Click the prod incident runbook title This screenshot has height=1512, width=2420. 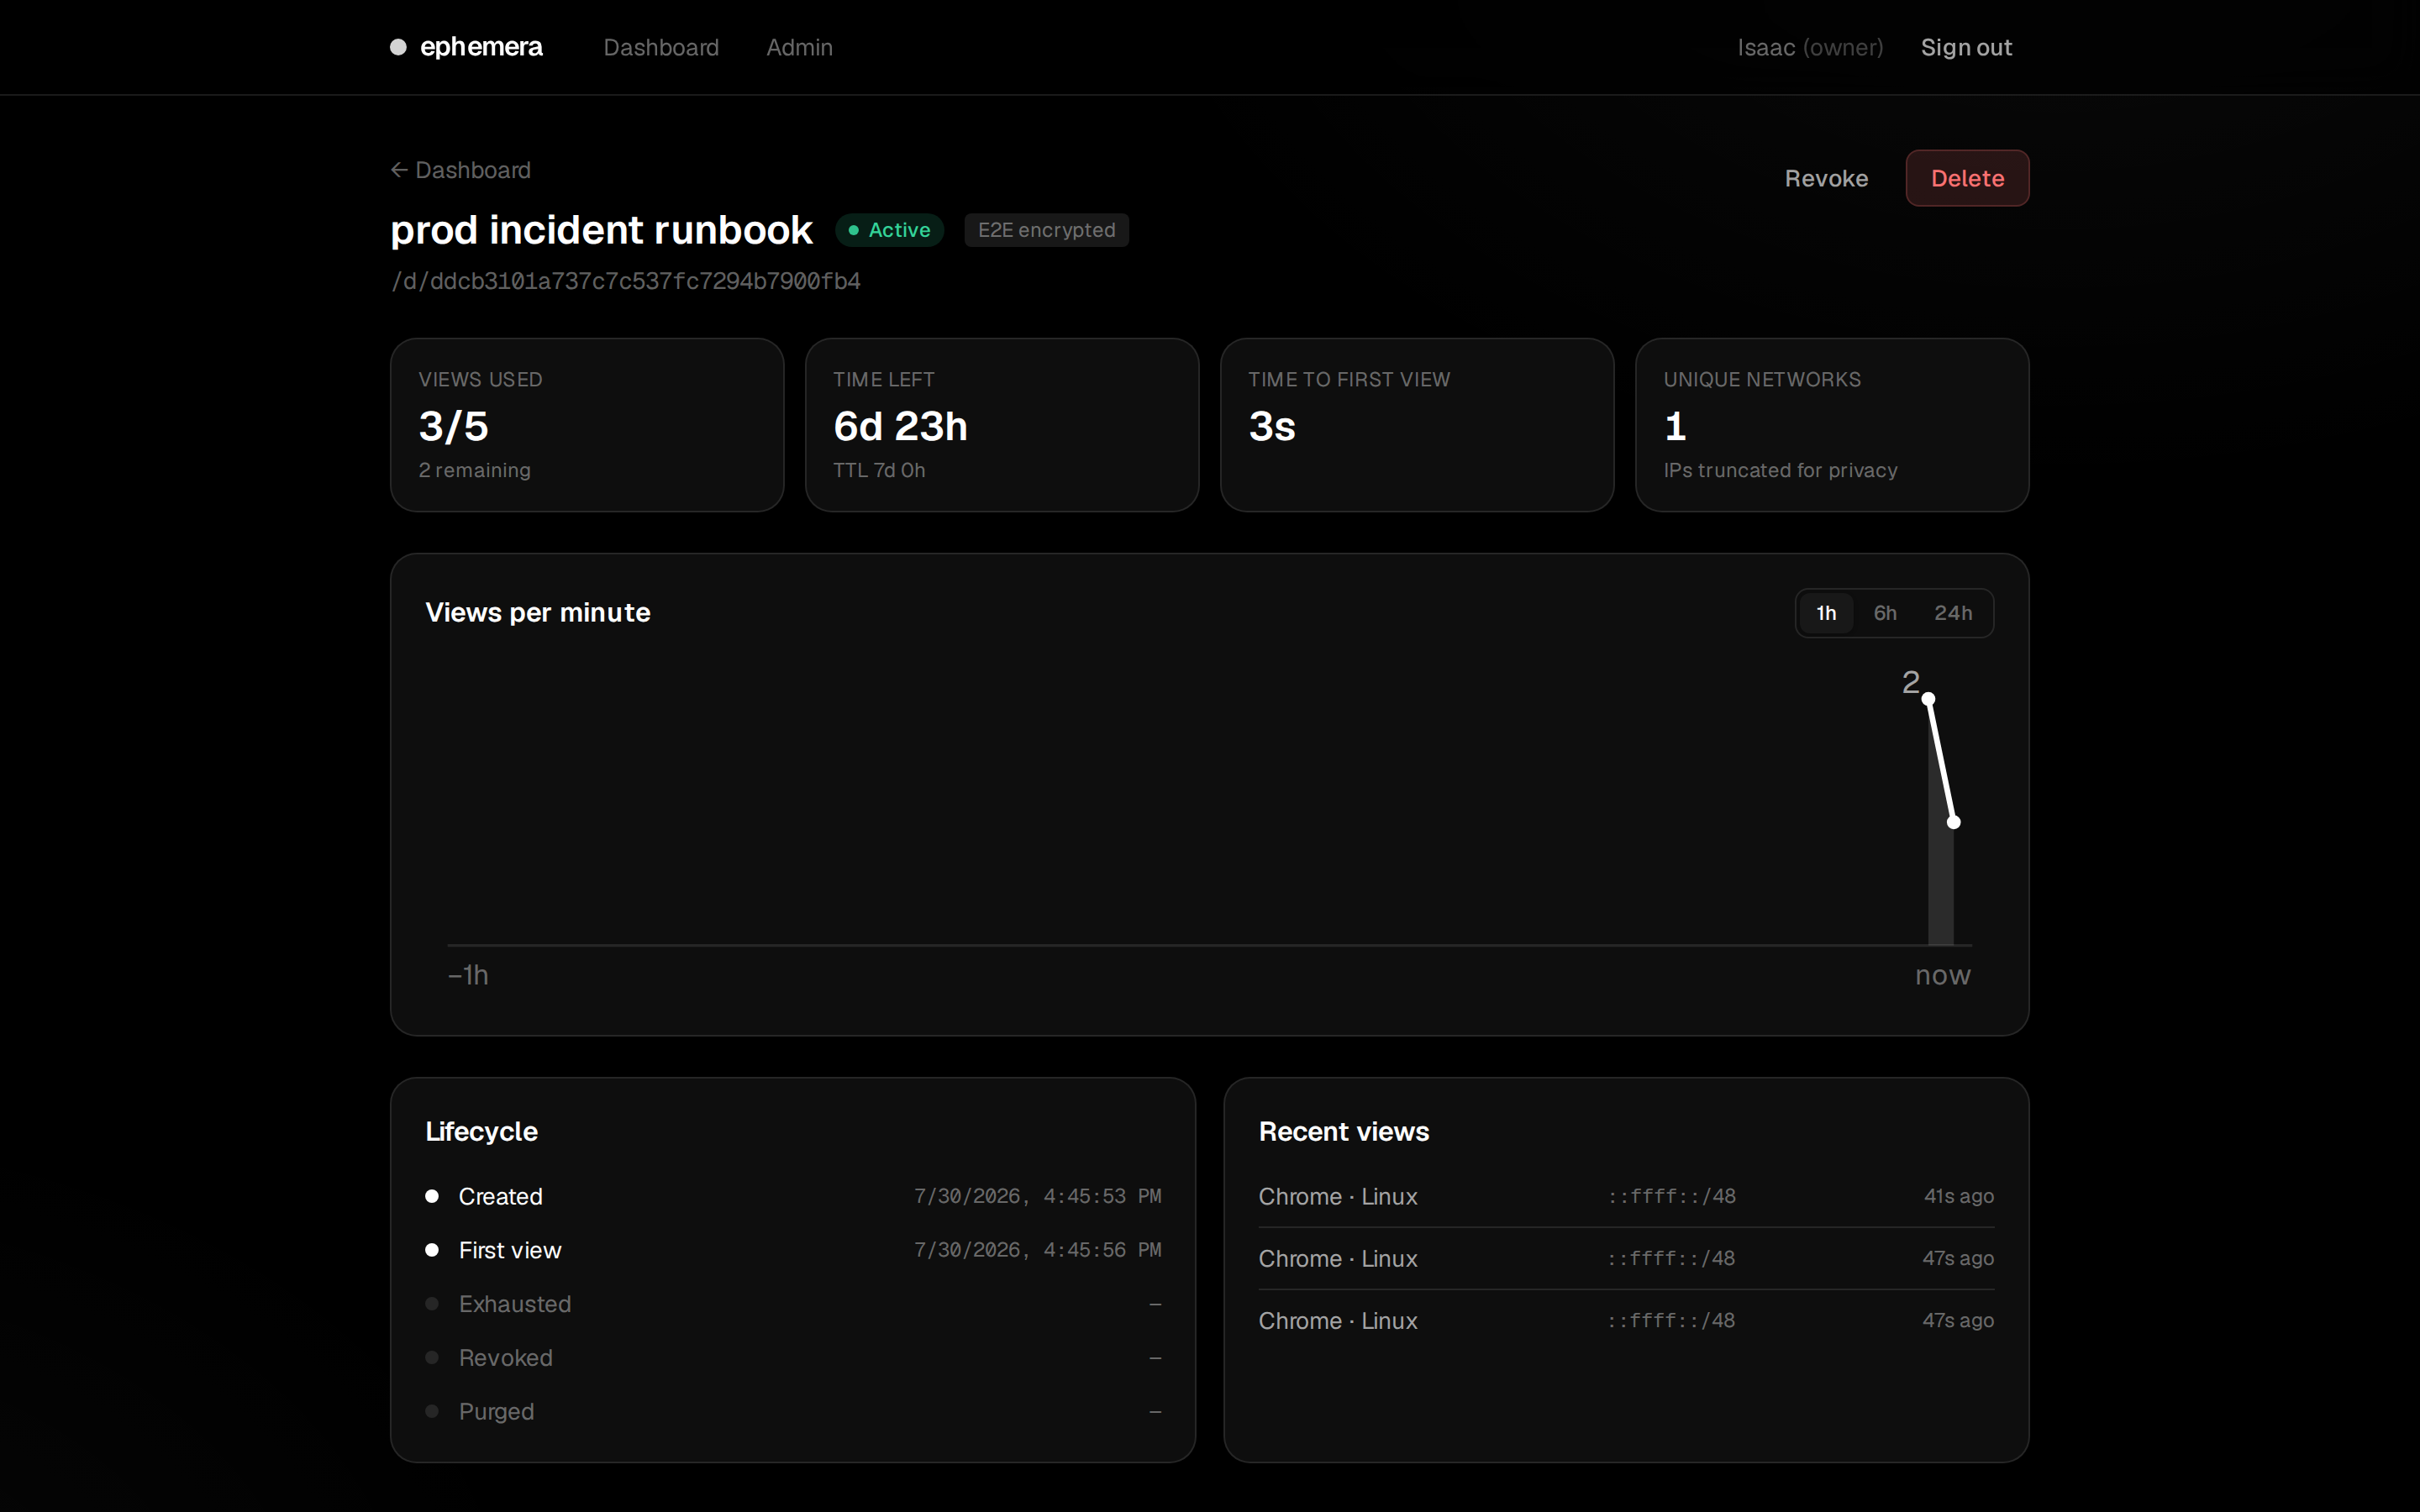pos(601,230)
